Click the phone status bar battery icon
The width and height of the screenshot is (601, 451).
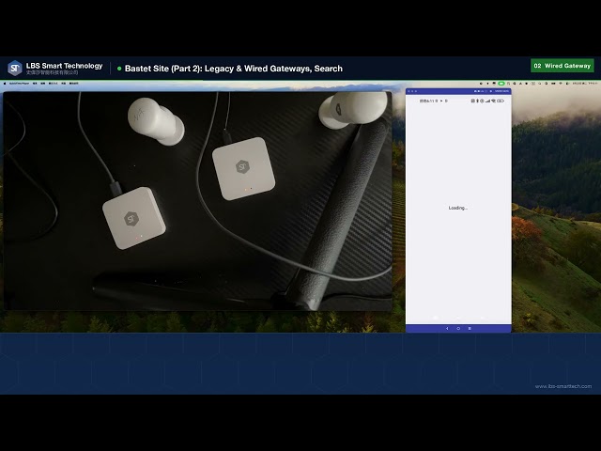[x=501, y=101]
